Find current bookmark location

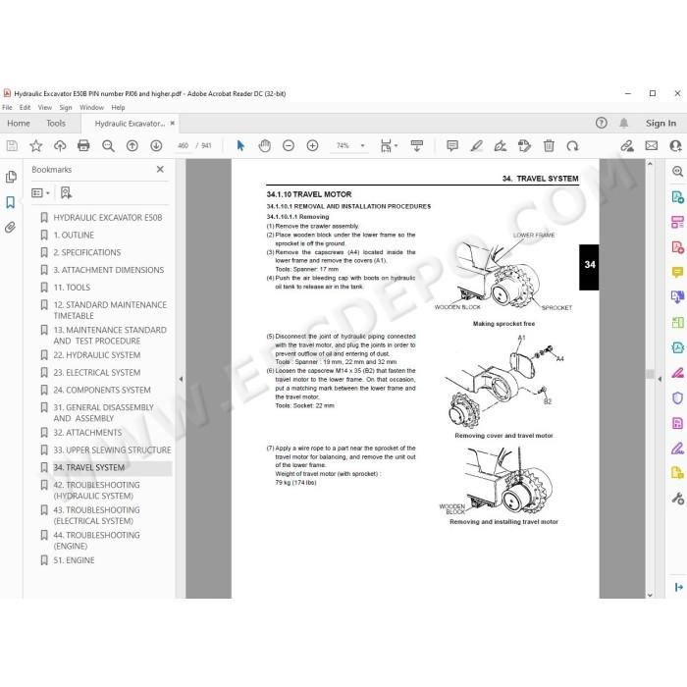[66, 192]
